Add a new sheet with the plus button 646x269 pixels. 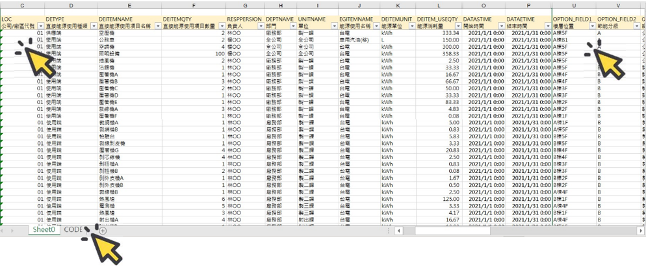pos(103,231)
